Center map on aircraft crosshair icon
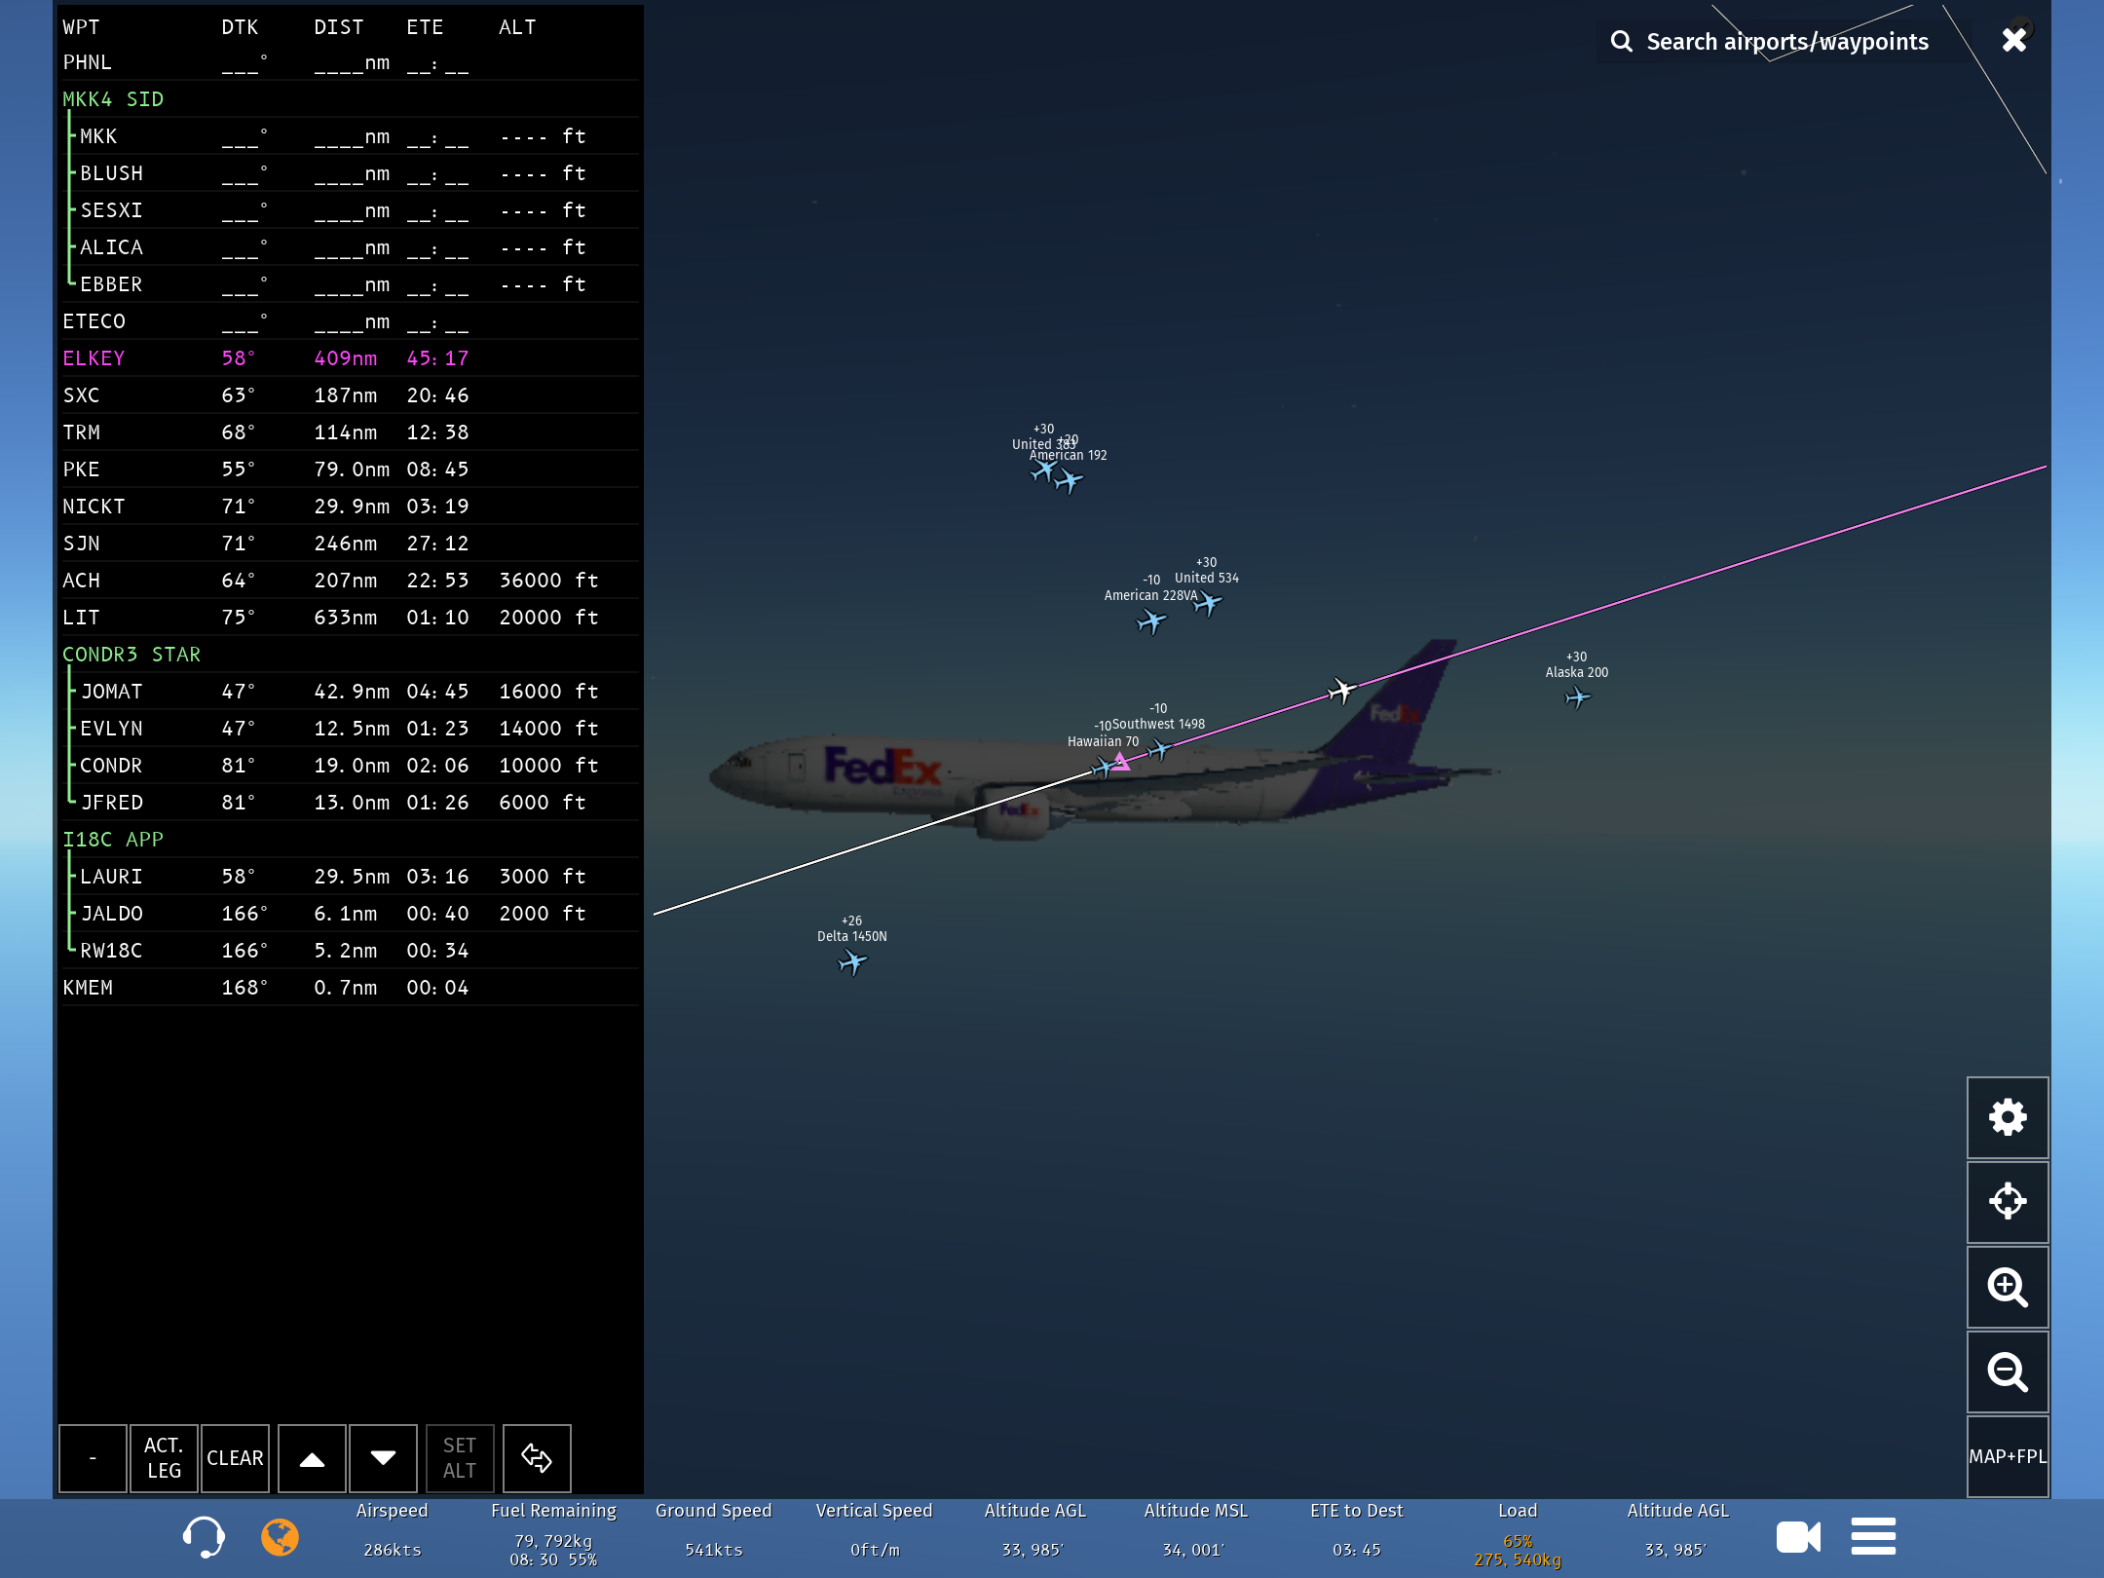2104x1578 pixels. [x=2007, y=1201]
